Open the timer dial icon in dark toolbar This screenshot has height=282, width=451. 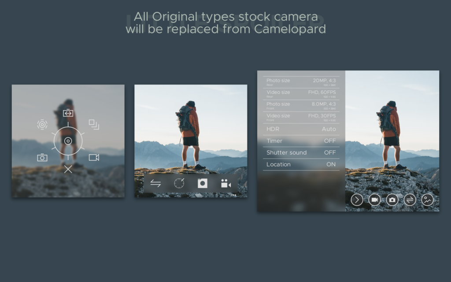click(179, 183)
